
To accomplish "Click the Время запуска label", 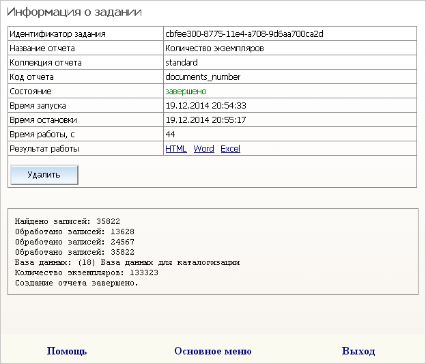I will pos(38,106).
